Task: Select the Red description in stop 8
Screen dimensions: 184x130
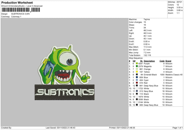Action: (x=145, y=83)
